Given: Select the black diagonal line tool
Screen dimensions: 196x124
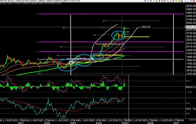Looking at the screenshot, I should tap(168, 1).
